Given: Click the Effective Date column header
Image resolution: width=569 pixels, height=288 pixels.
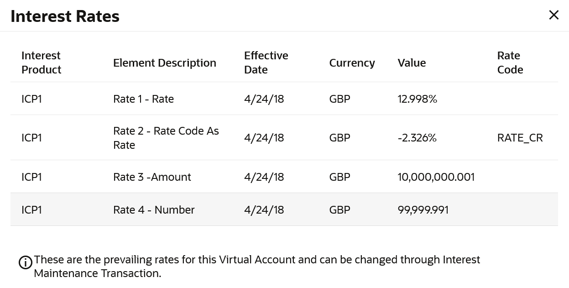Looking at the screenshot, I should tap(266, 63).
